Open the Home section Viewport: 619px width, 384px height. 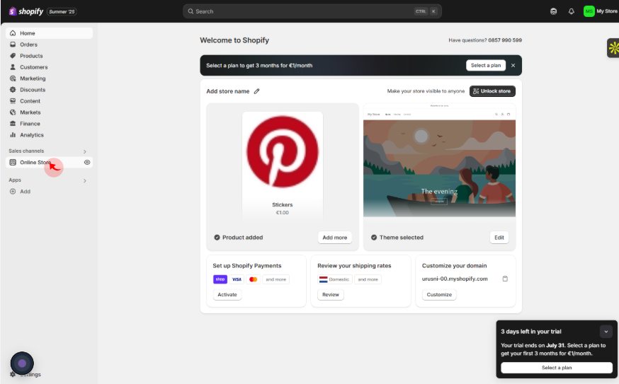(x=49, y=33)
